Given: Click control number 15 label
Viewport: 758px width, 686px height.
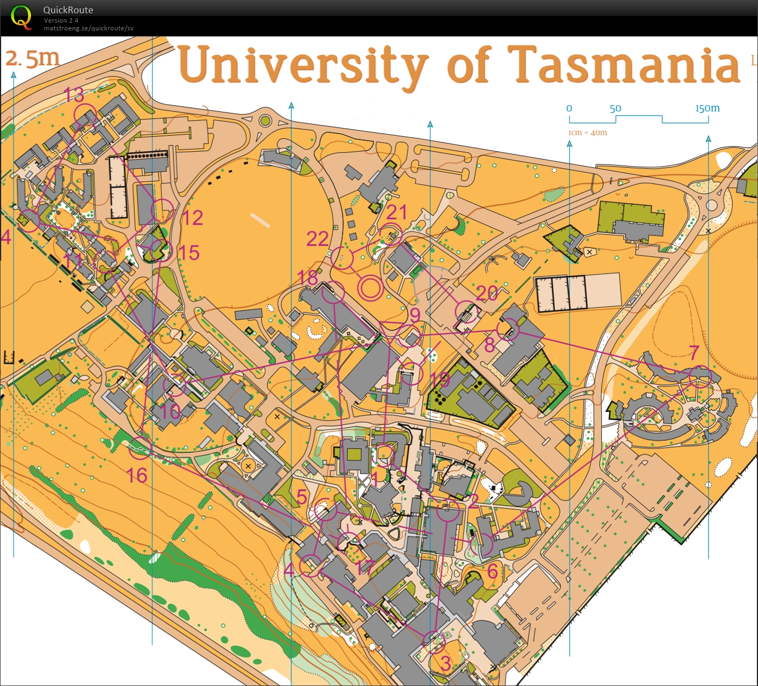Looking at the screenshot, I should pos(188,252).
